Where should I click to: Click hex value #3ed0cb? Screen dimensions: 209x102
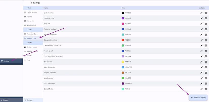coord(128,35)
